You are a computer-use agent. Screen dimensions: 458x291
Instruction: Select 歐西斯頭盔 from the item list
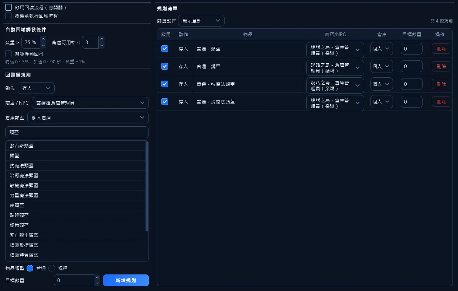75,146
